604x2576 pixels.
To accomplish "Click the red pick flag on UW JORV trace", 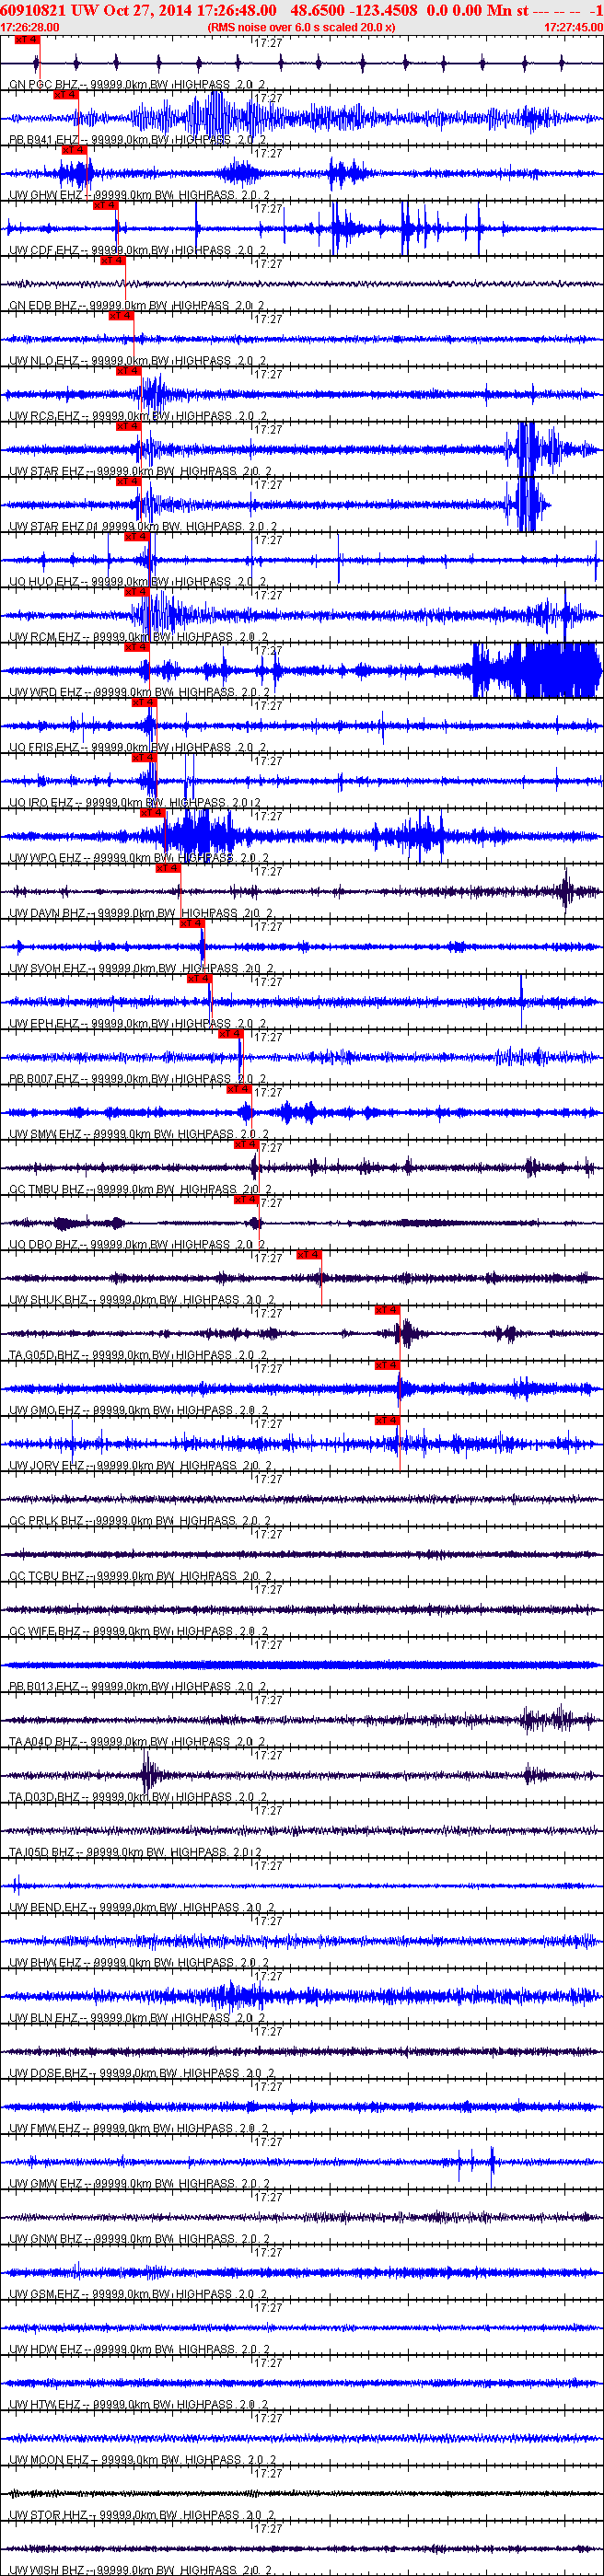I will coord(387,1420).
